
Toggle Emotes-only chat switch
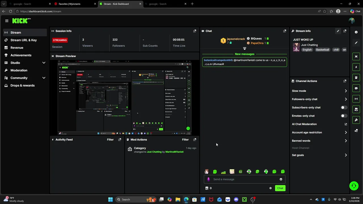pyautogui.click(x=343, y=116)
